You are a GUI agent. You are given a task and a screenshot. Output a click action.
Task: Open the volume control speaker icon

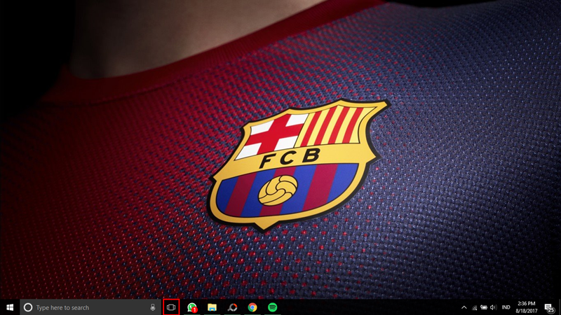[494, 307]
